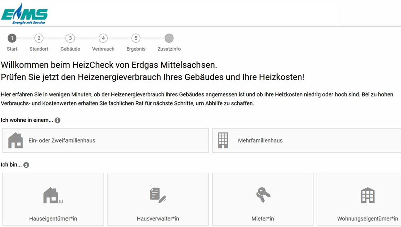Screen dimensions: 401x227
Task: Click the house-with-fence icon above Hauseigentümer*in
Action: pyautogui.click(x=53, y=196)
